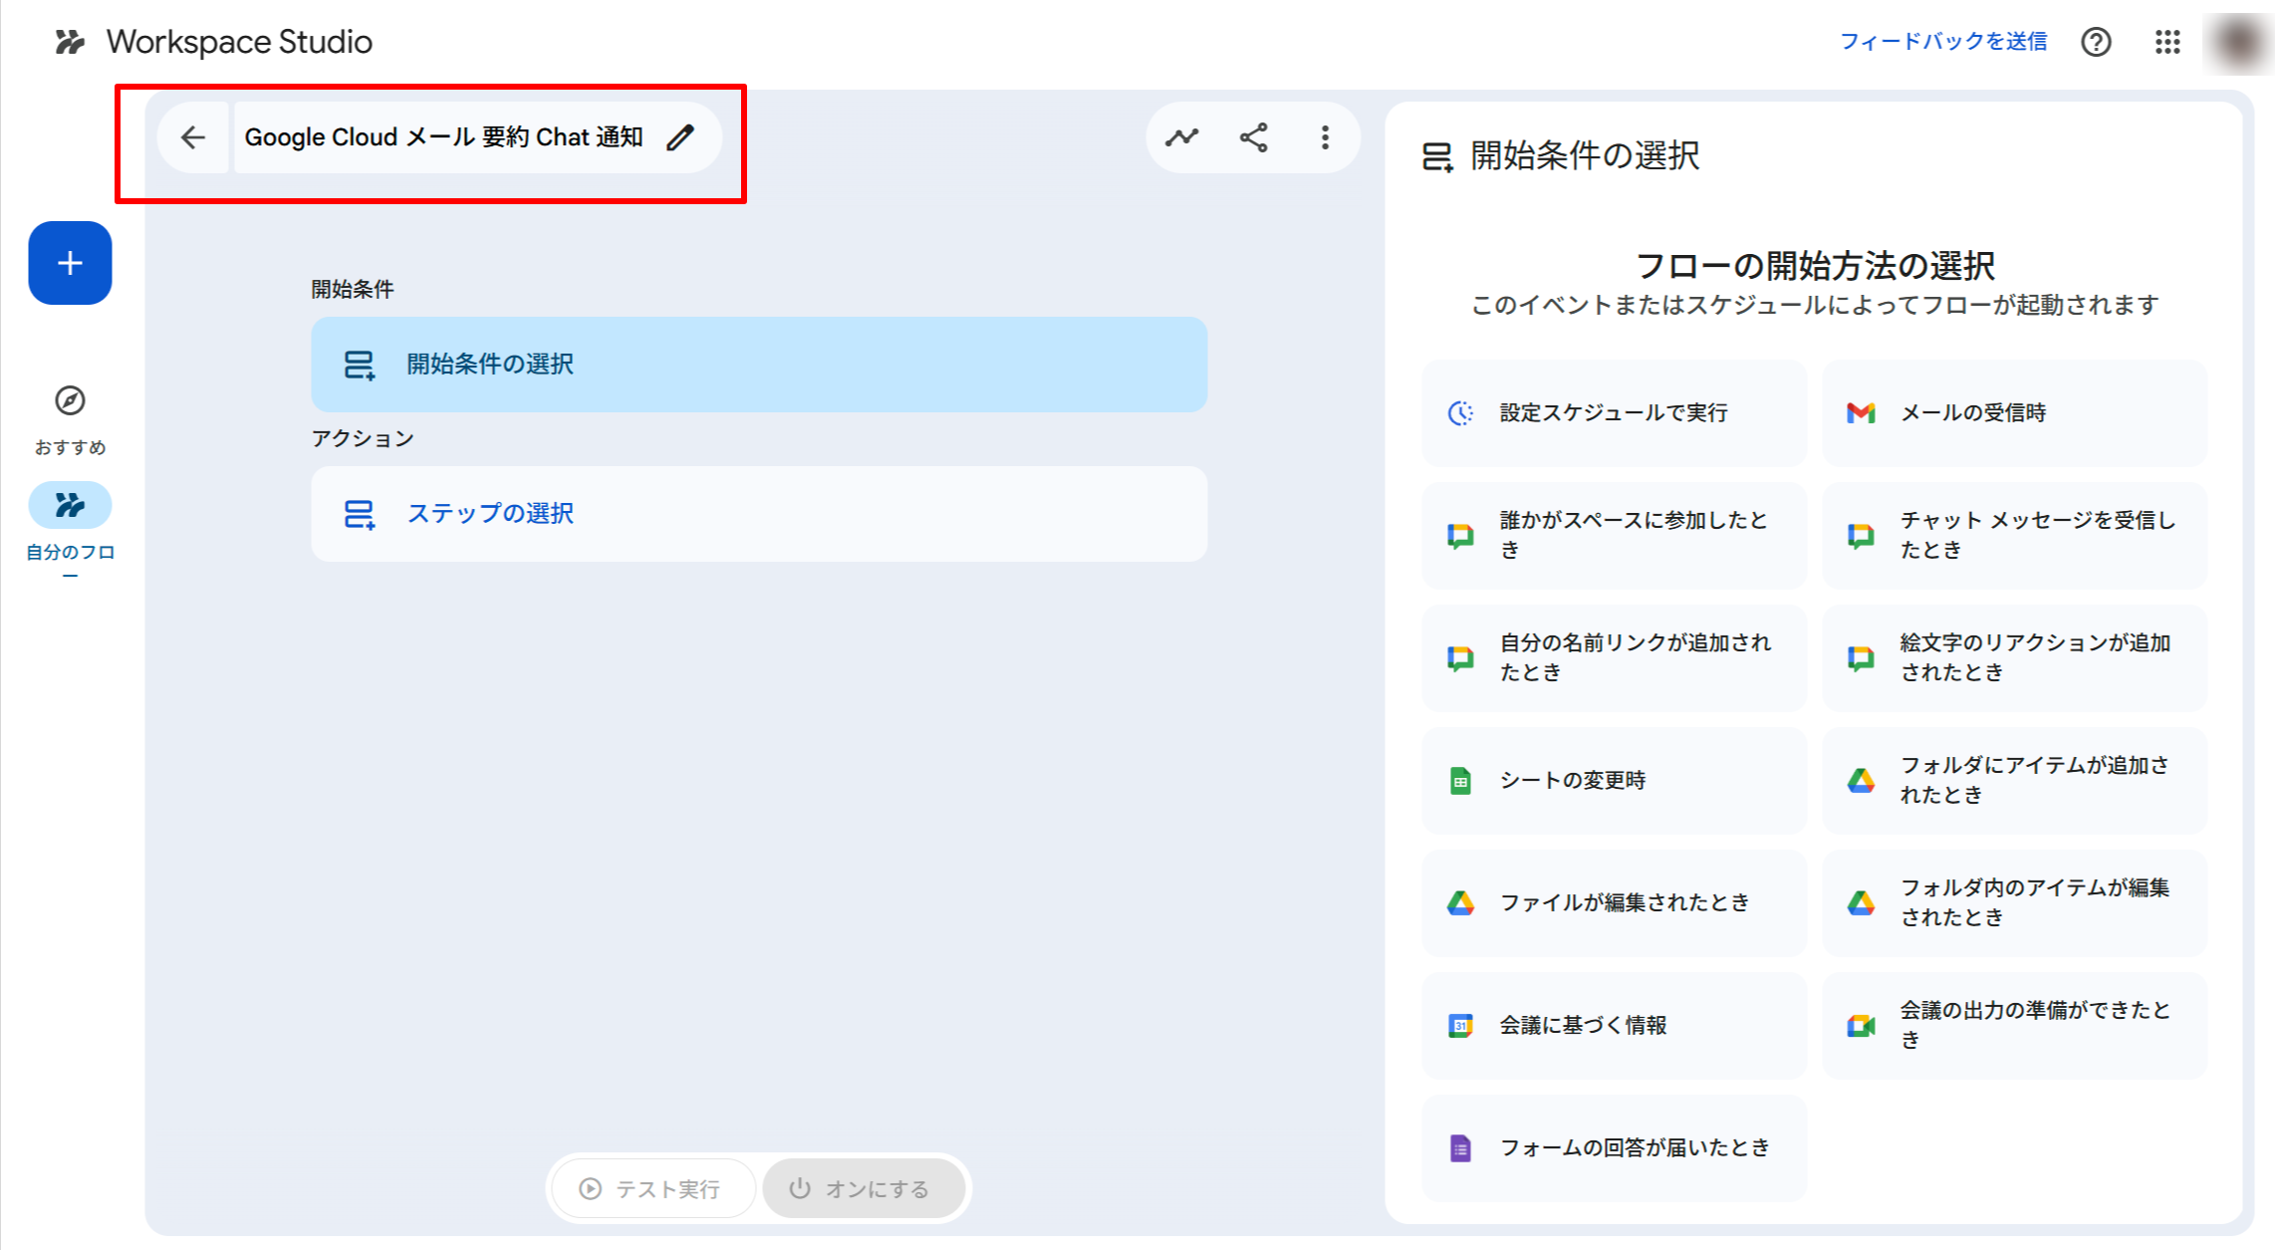
Task: Click the オンにする button
Action: (x=863, y=1188)
